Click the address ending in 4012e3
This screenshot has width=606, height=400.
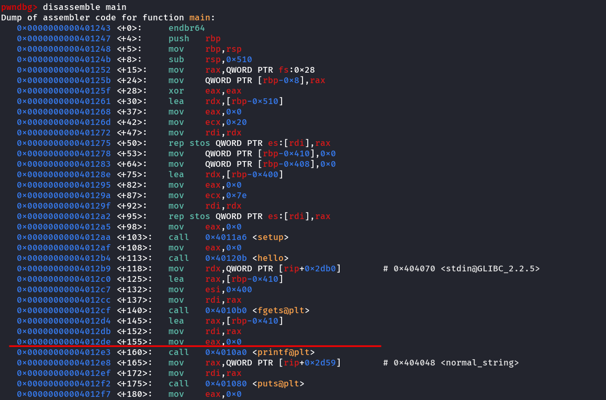64,352
